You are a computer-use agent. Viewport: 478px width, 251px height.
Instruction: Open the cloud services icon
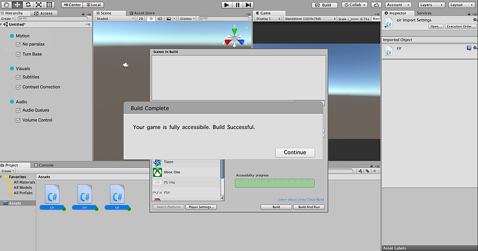(377, 5)
